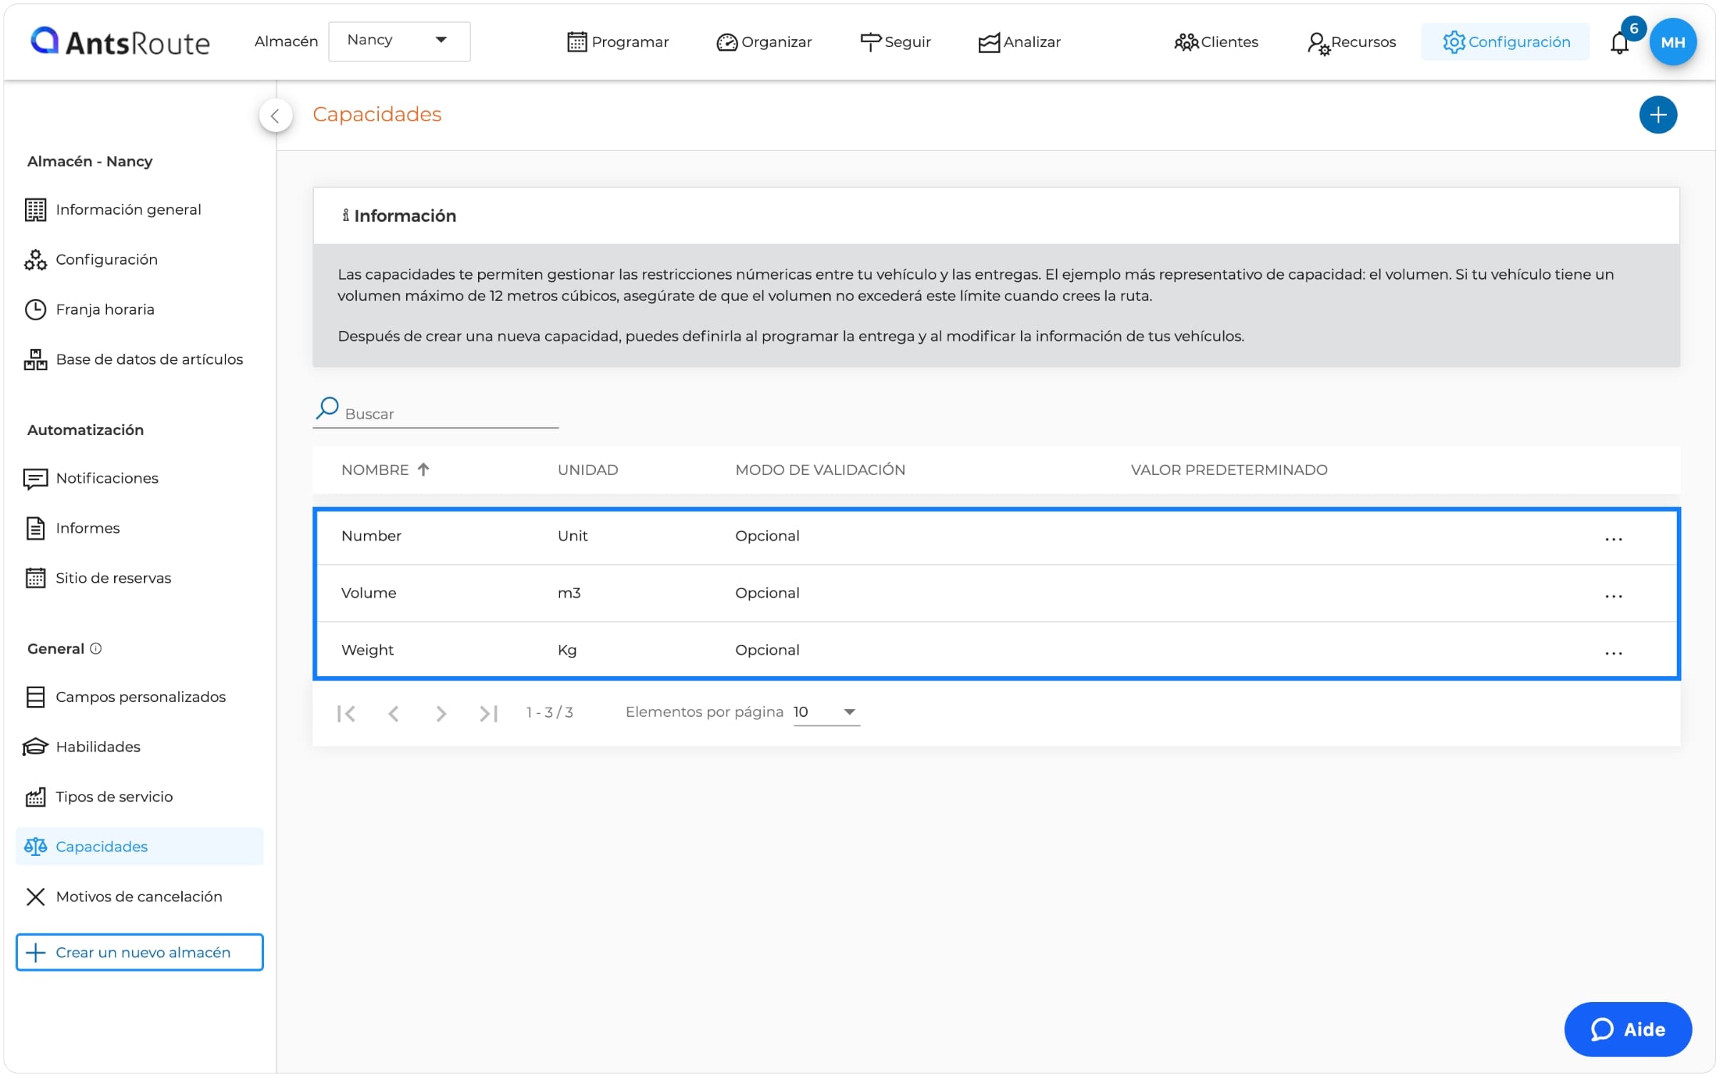Open Notificaciones in sidebar
The width and height of the screenshot is (1719, 1077).
pos(91,479)
